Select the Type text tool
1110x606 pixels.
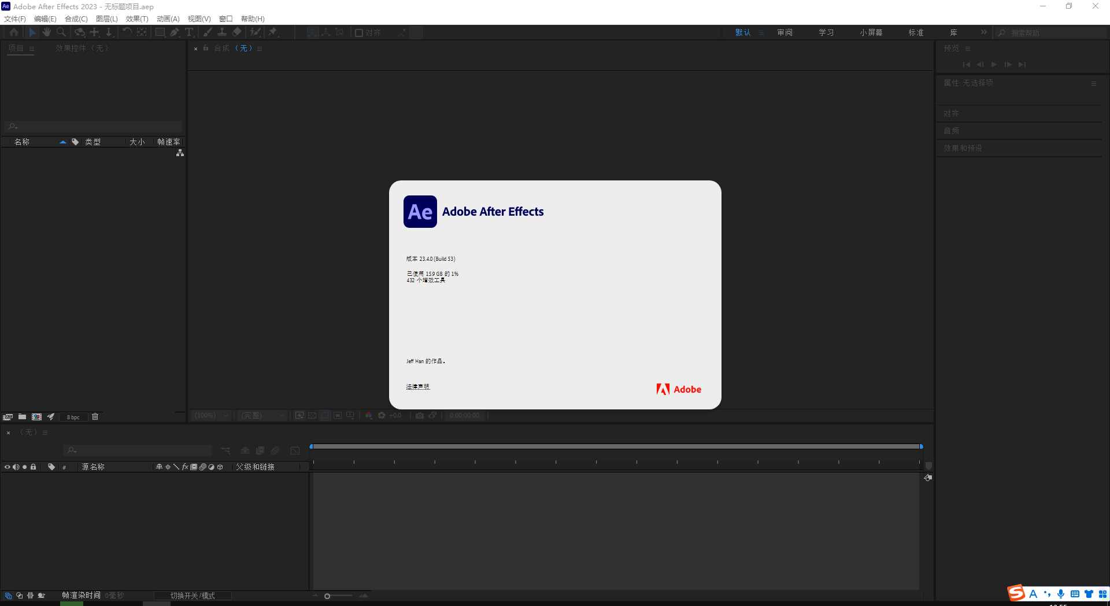[189, 32]
